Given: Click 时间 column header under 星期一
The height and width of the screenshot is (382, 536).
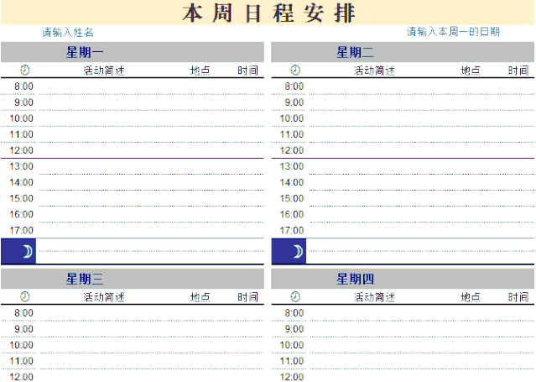Looking at the screenshot, I should [247, 71].
